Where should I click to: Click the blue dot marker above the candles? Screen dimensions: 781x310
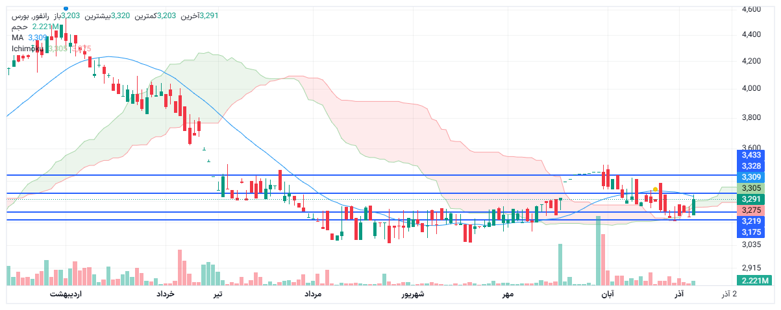coord(66,8)
